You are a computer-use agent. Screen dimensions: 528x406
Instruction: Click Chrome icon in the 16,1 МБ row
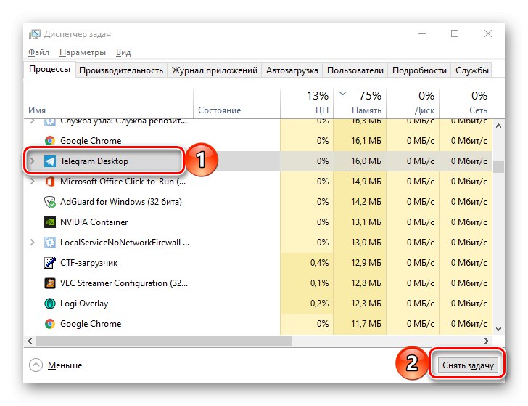point(50,141)
